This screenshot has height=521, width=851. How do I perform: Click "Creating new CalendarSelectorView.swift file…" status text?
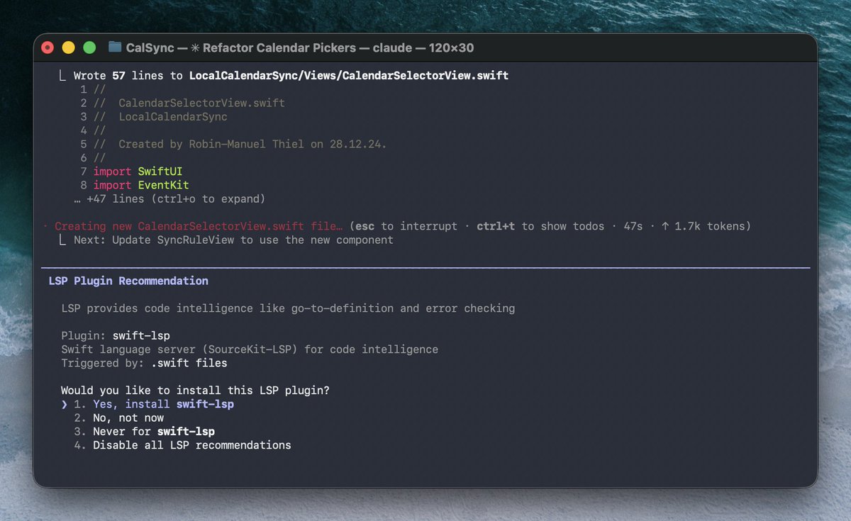(199, 226)
